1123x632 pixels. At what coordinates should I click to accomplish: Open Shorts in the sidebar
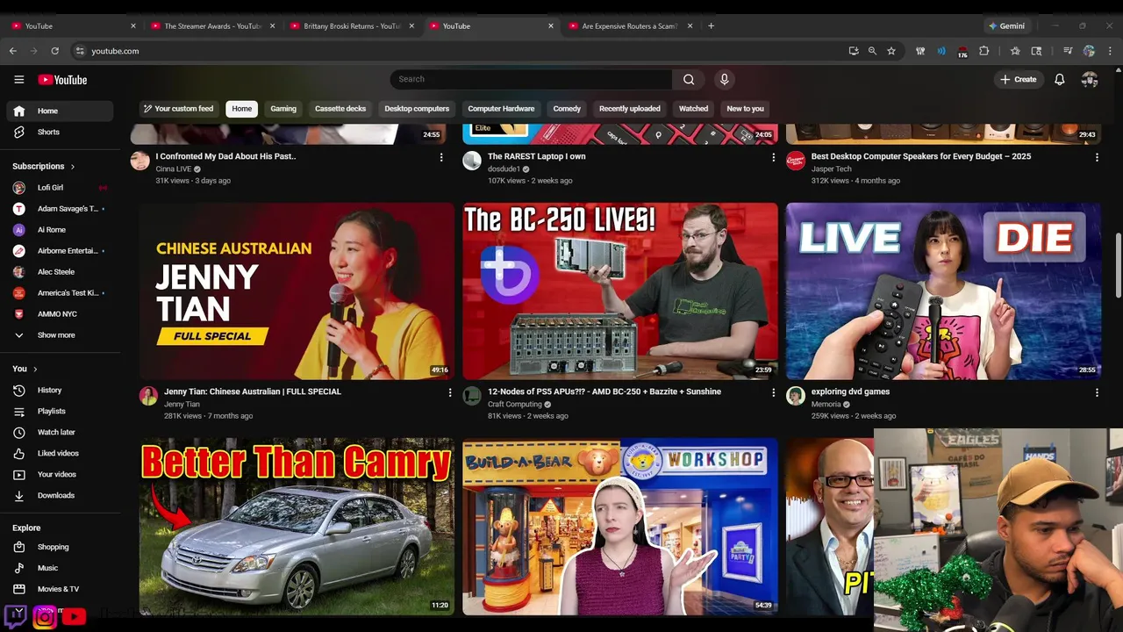[60, 132]
